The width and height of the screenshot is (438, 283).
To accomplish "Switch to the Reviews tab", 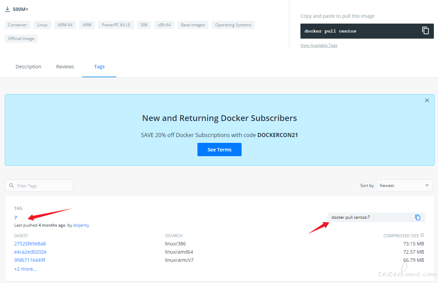I will pos(65,67).
